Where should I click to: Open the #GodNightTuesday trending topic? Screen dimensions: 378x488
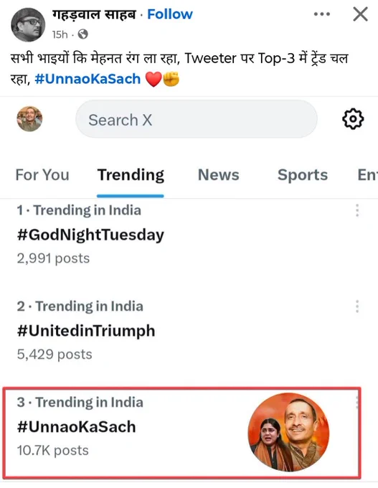90,235
